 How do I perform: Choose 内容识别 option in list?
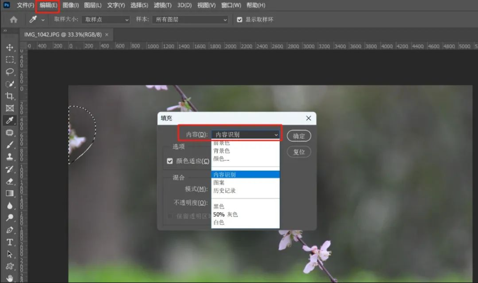(245, 175)
